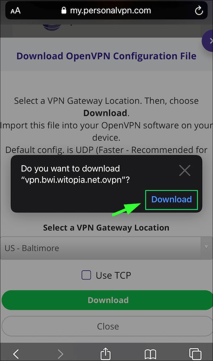
Task: Tap the Use TCP label text
Action: [x=114, y=275]
